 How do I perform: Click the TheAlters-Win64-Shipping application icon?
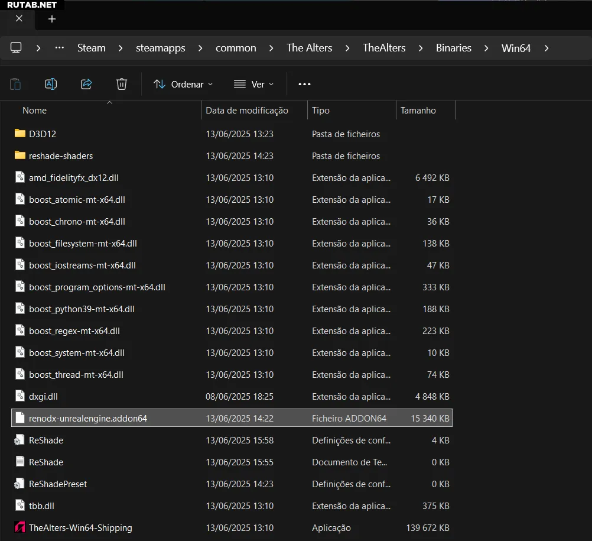tap(20, 527)
